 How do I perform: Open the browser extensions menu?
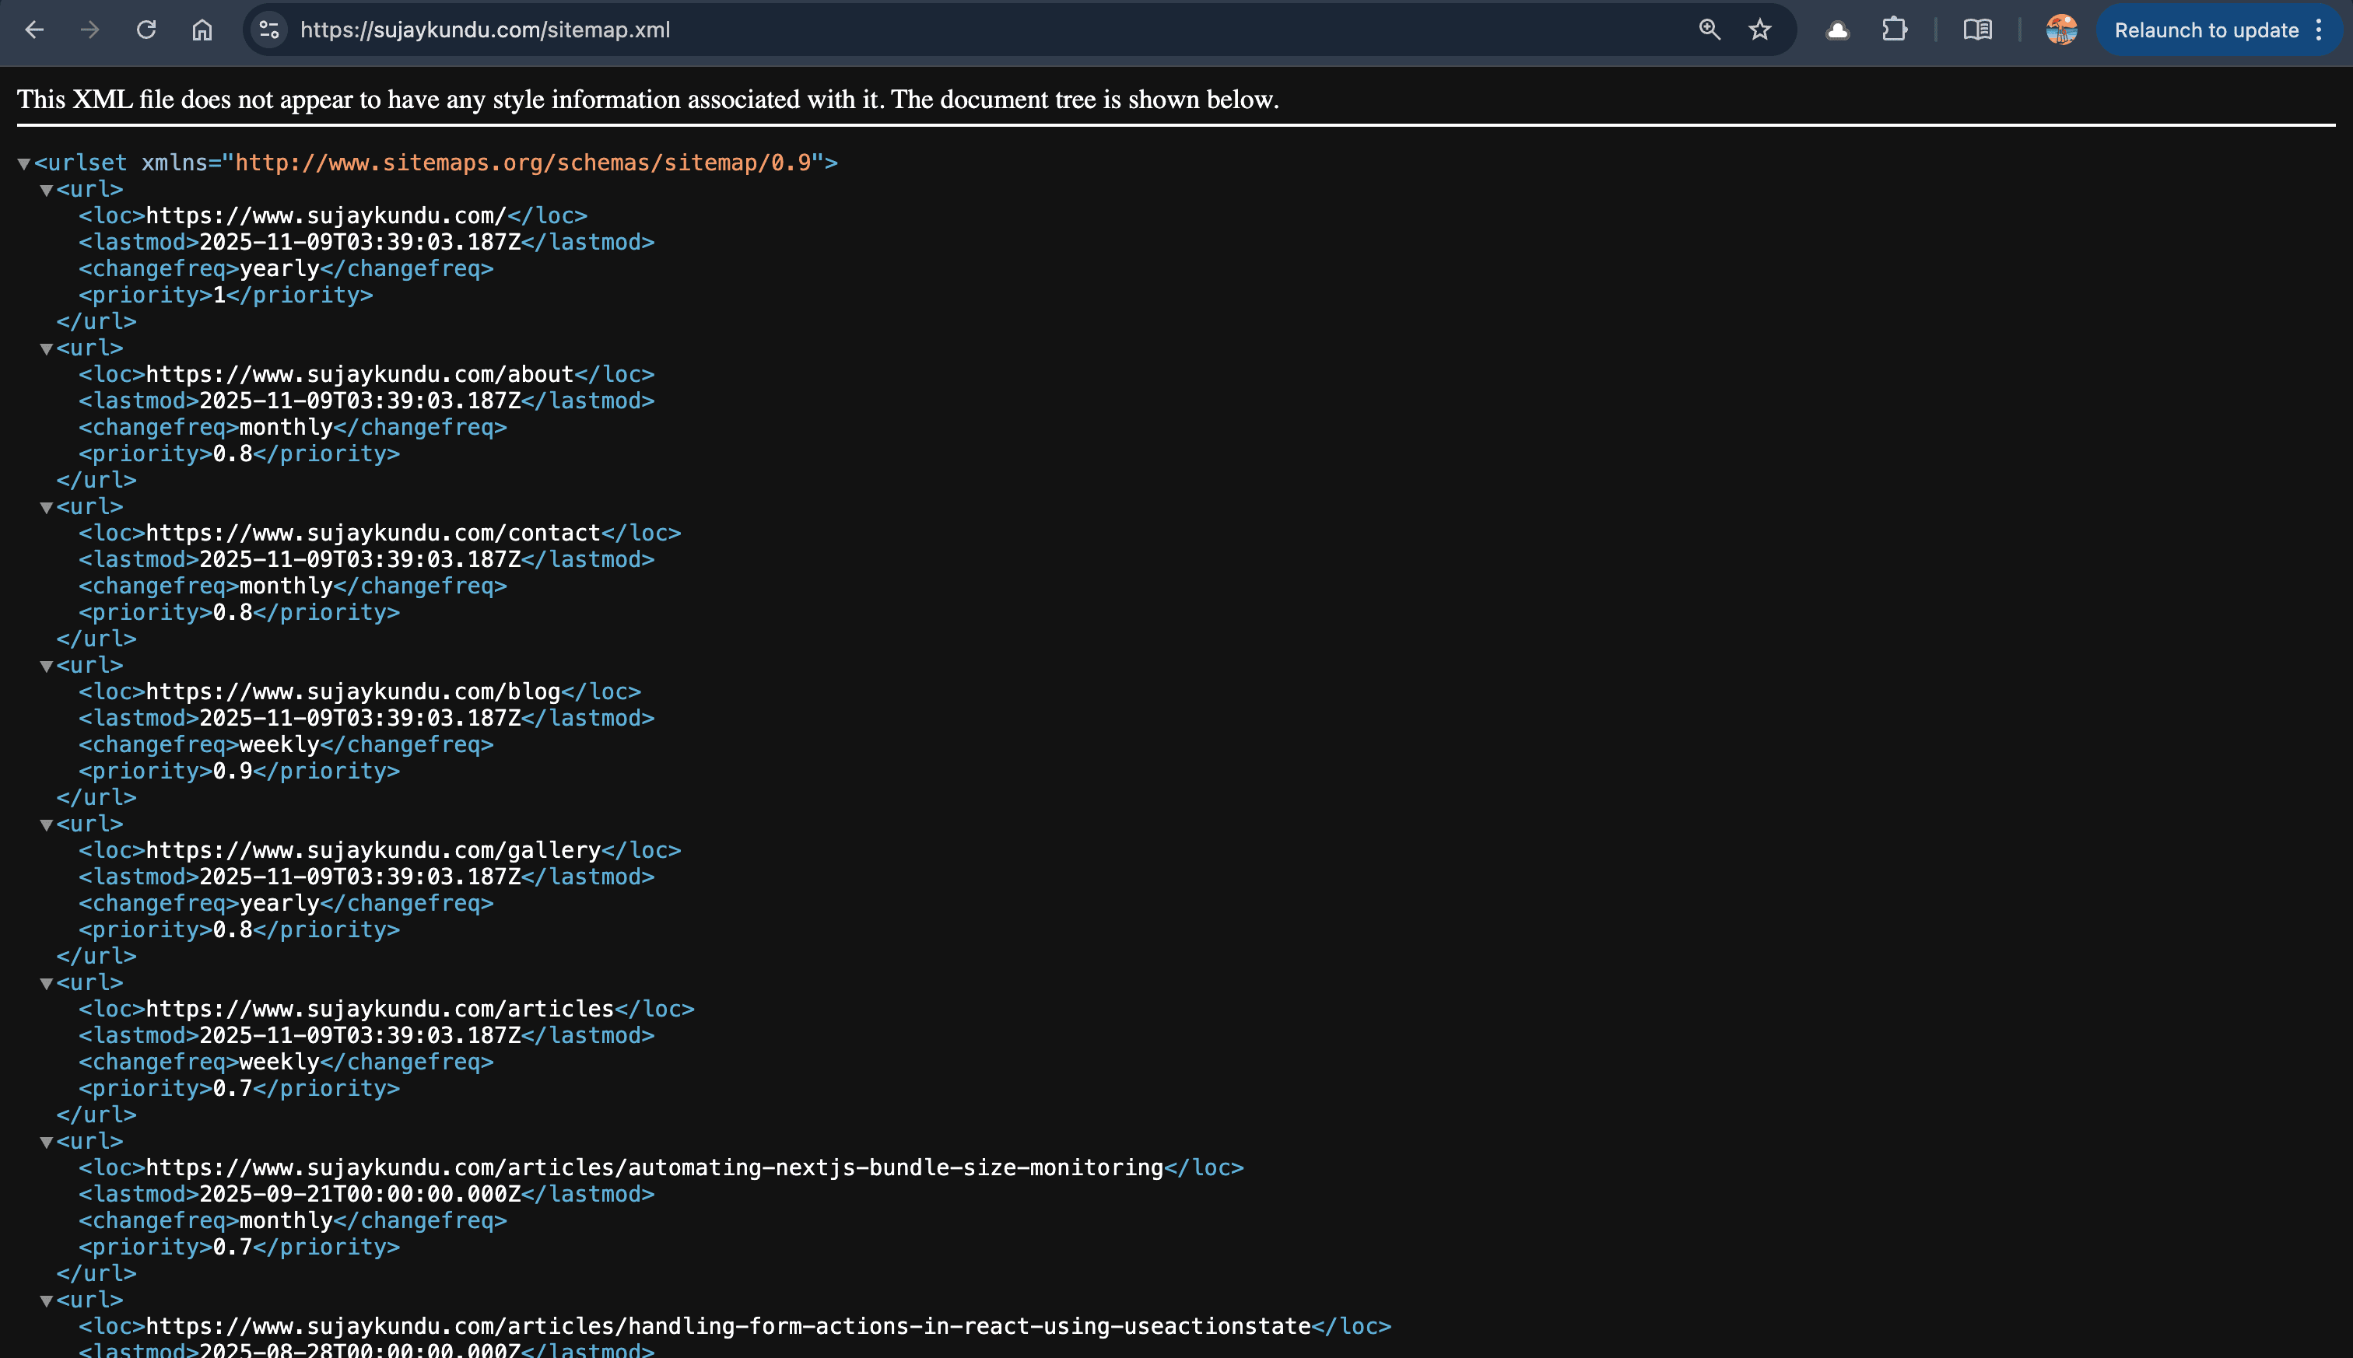pos(1895,30)
